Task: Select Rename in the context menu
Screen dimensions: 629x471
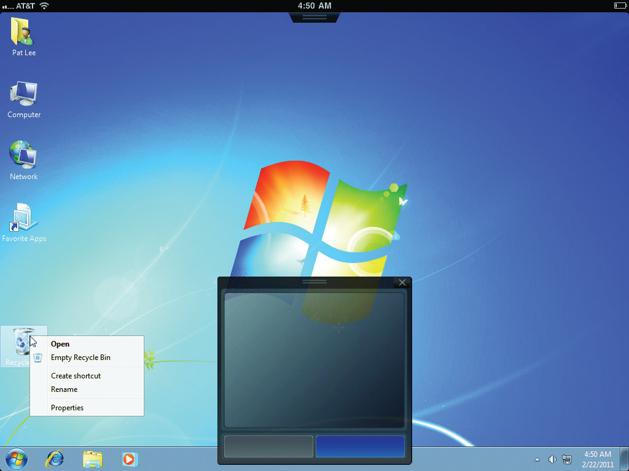Action: pos(64,389)
